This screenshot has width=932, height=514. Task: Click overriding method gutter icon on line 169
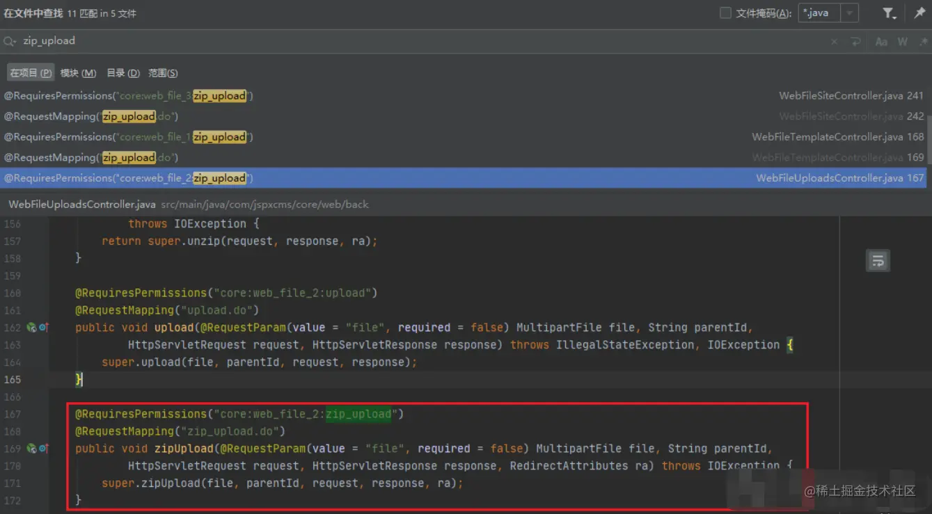[x=44, y=449]
